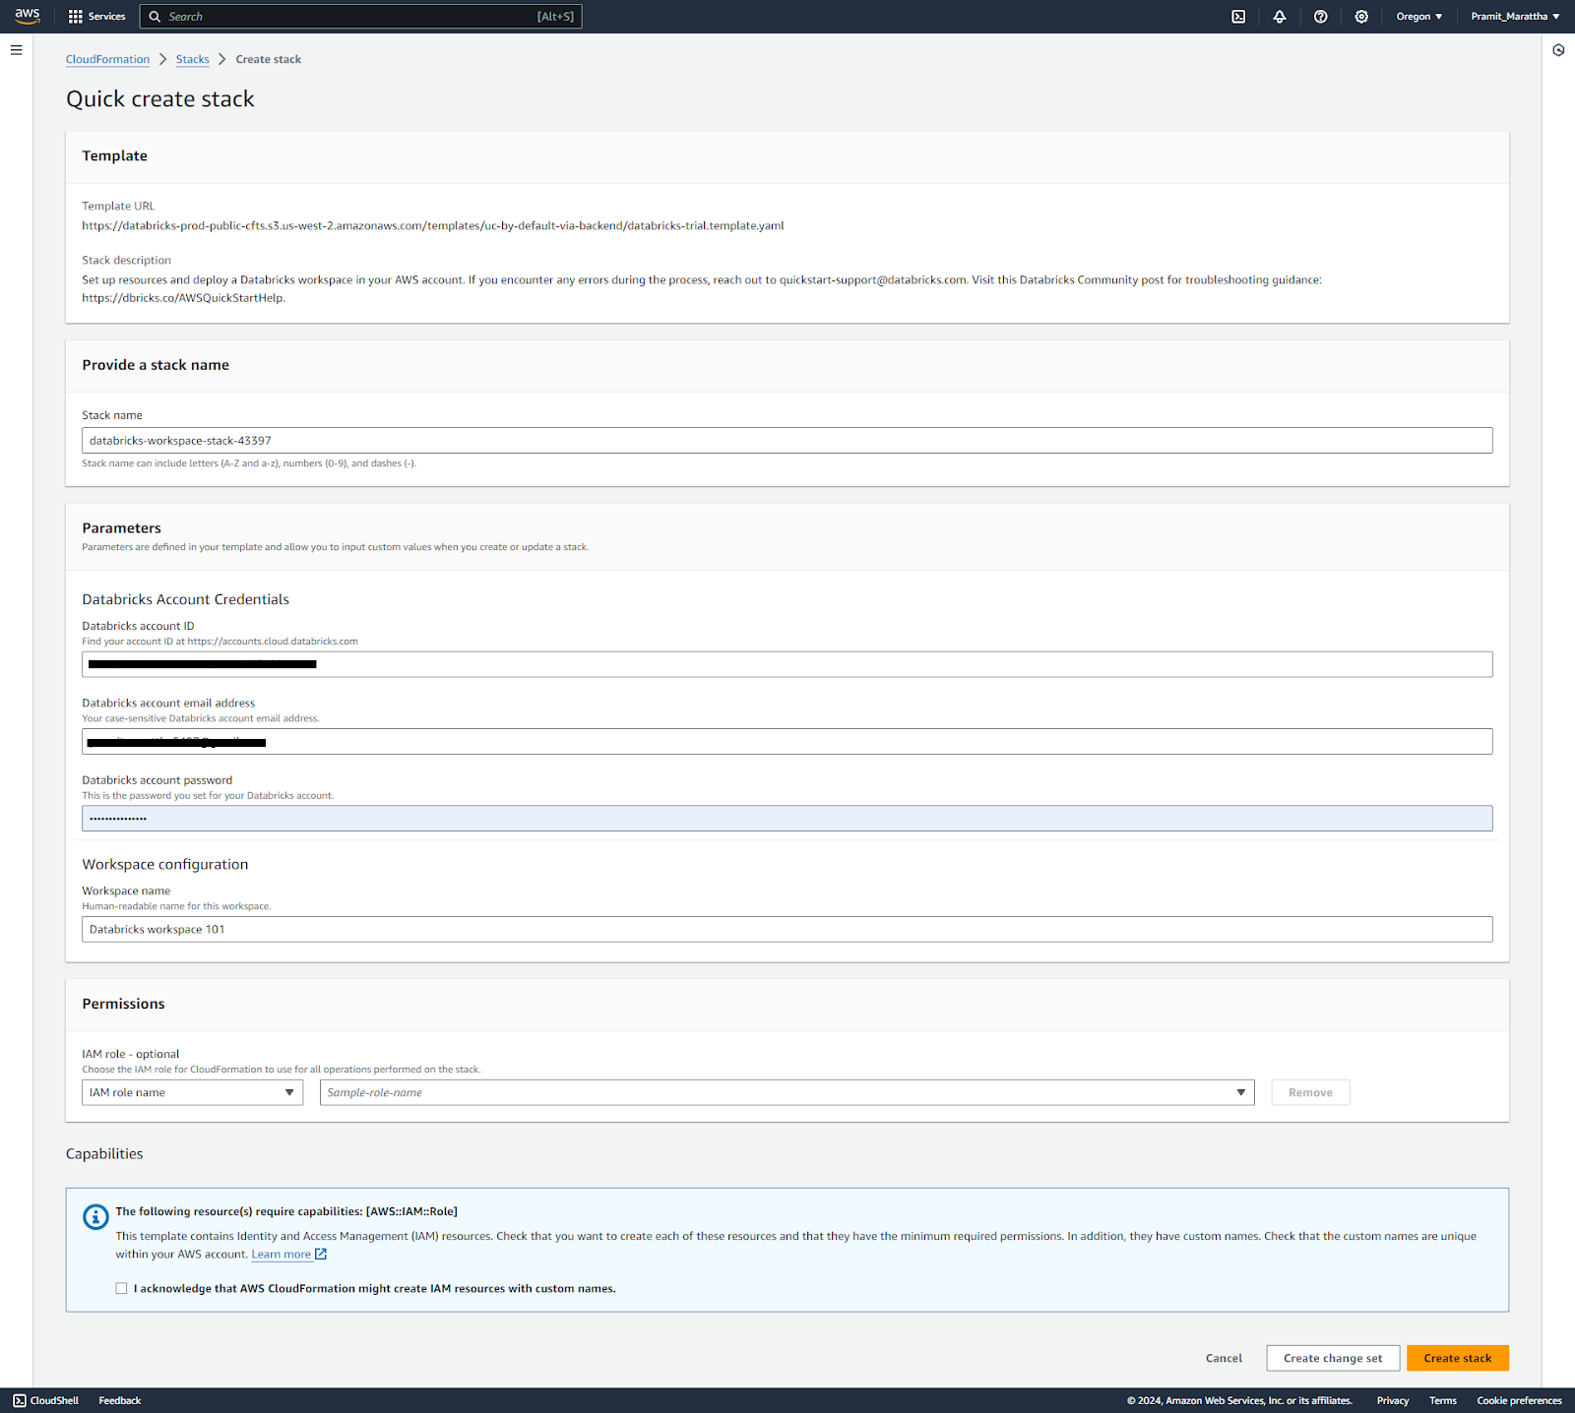
Task: Go to Stacks breadcrumb
Action: [193, 59]
